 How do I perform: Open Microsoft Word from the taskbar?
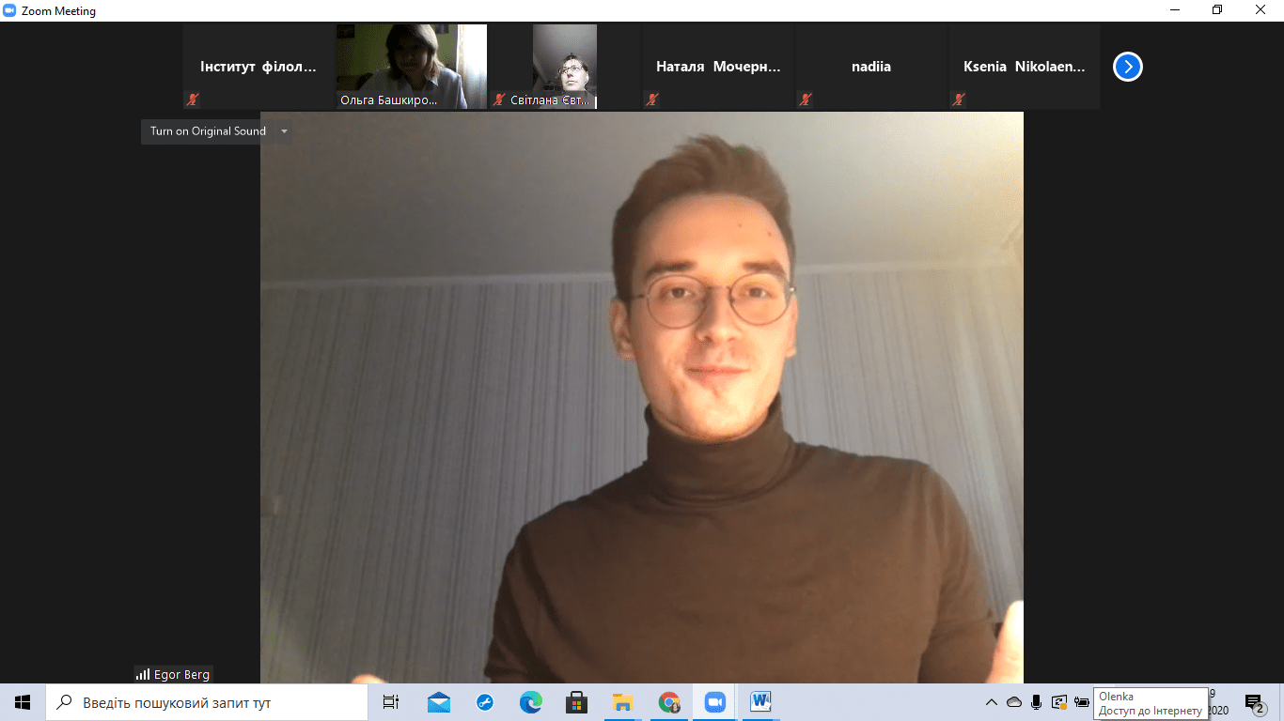click(760, 701)
